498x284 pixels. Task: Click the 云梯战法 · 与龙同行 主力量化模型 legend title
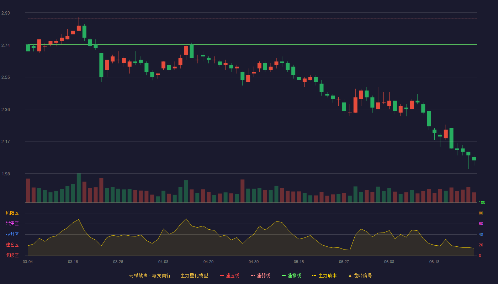(168, 275)
